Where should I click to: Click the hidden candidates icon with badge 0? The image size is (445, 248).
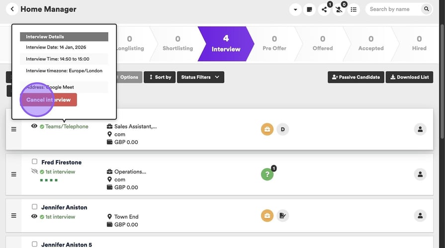pyautogui.click(x=339, y=9)
